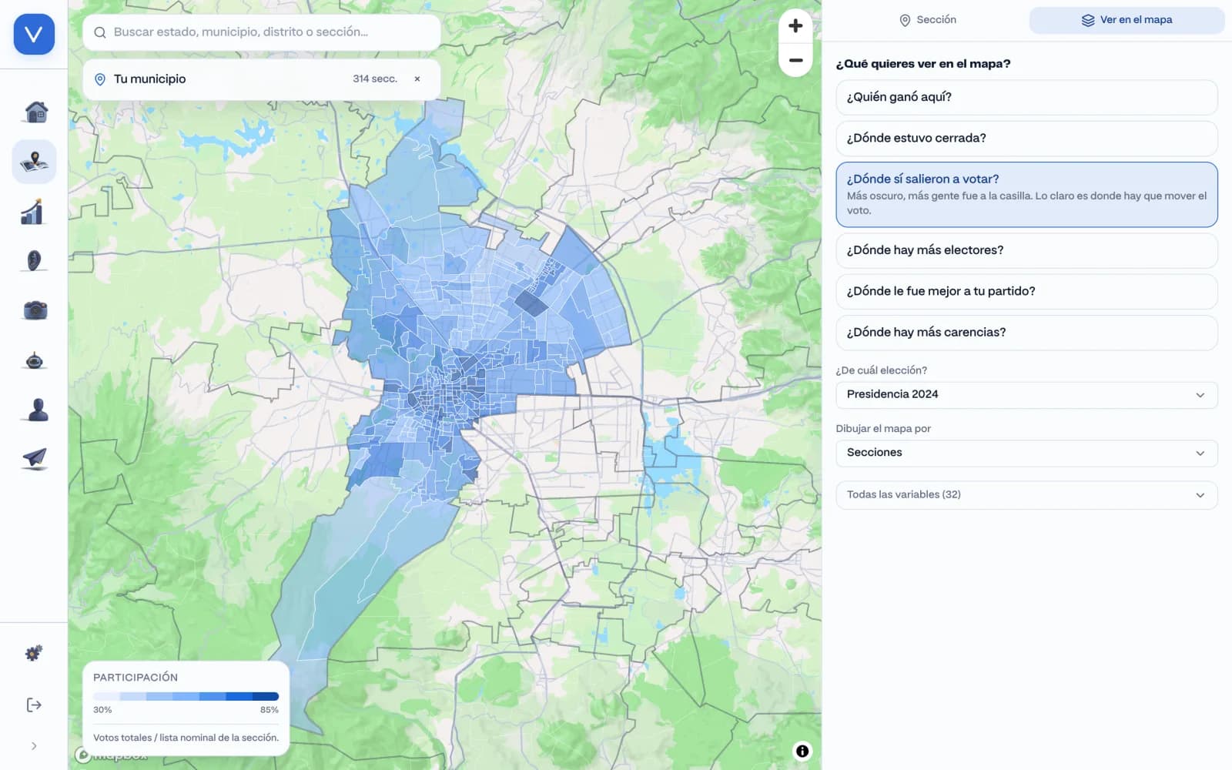Click the 314 secc. count label
The width and height of the screenshot is (1232, 770).
[x=375, y=79]
